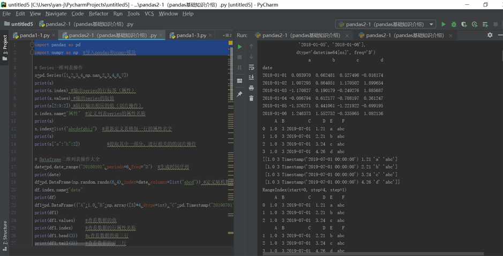Screen dimensions: 503x256
Task: Collapse the import block fold marker
Action: click(x=32, y=45)
